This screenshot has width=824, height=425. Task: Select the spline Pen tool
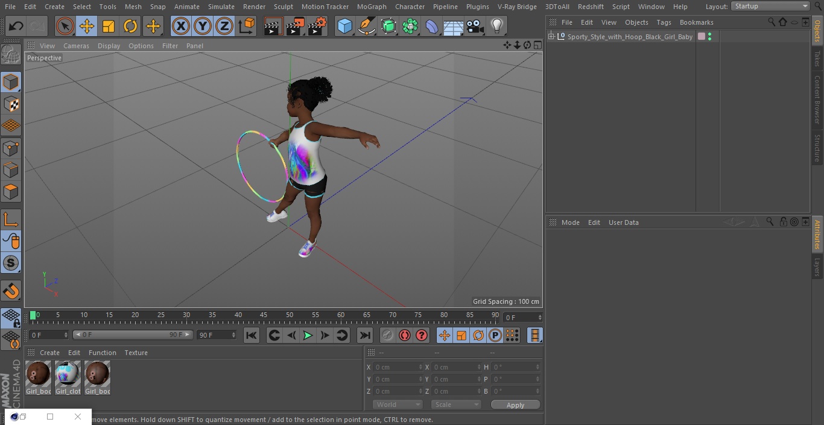[x=367, y=26]
